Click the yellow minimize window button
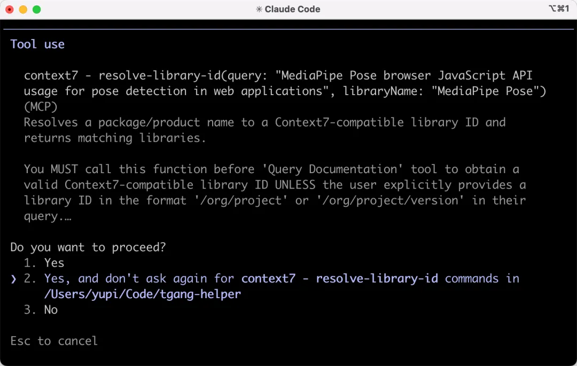 (23, 9)
